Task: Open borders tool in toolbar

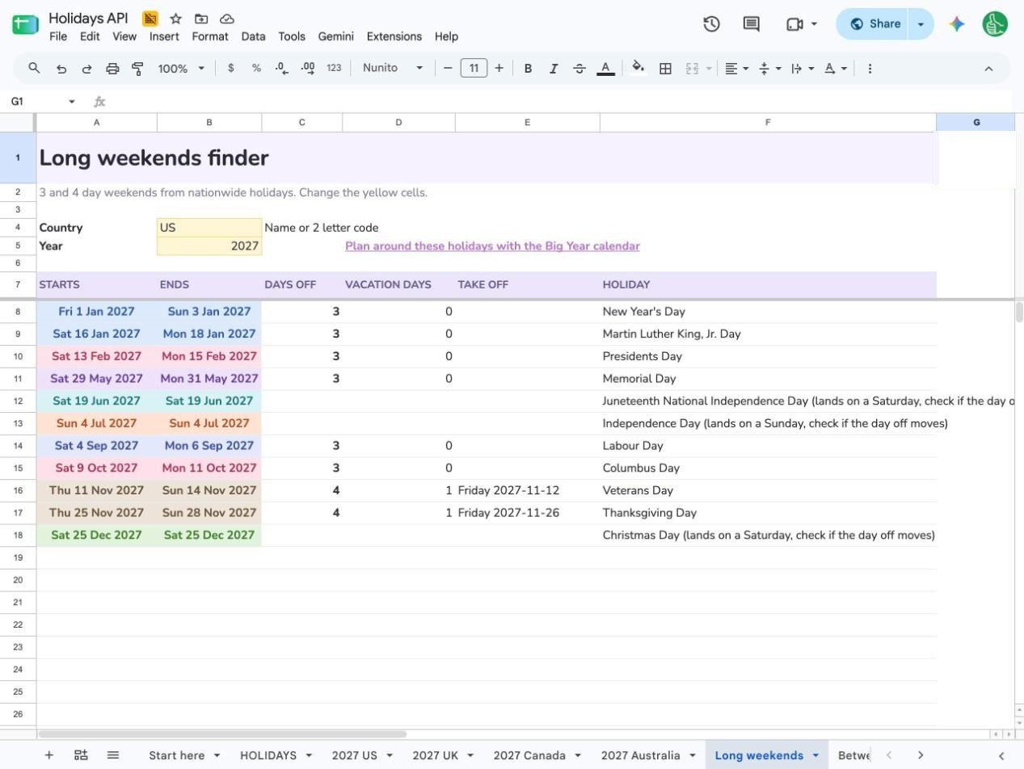Action: 665,69
